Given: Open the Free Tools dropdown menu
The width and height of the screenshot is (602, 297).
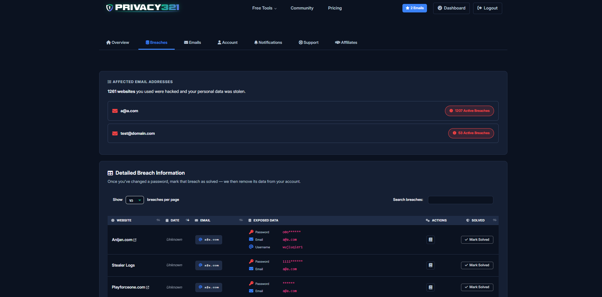Looking at the screenshot, I should click(264, 8).
